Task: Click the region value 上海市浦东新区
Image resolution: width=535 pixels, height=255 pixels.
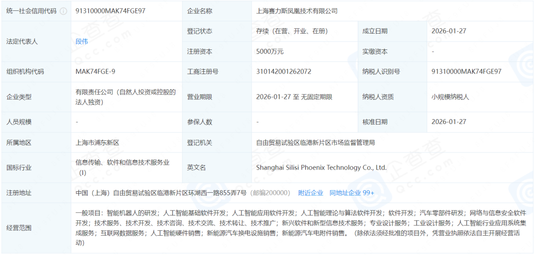Action: tap(98, 143)
